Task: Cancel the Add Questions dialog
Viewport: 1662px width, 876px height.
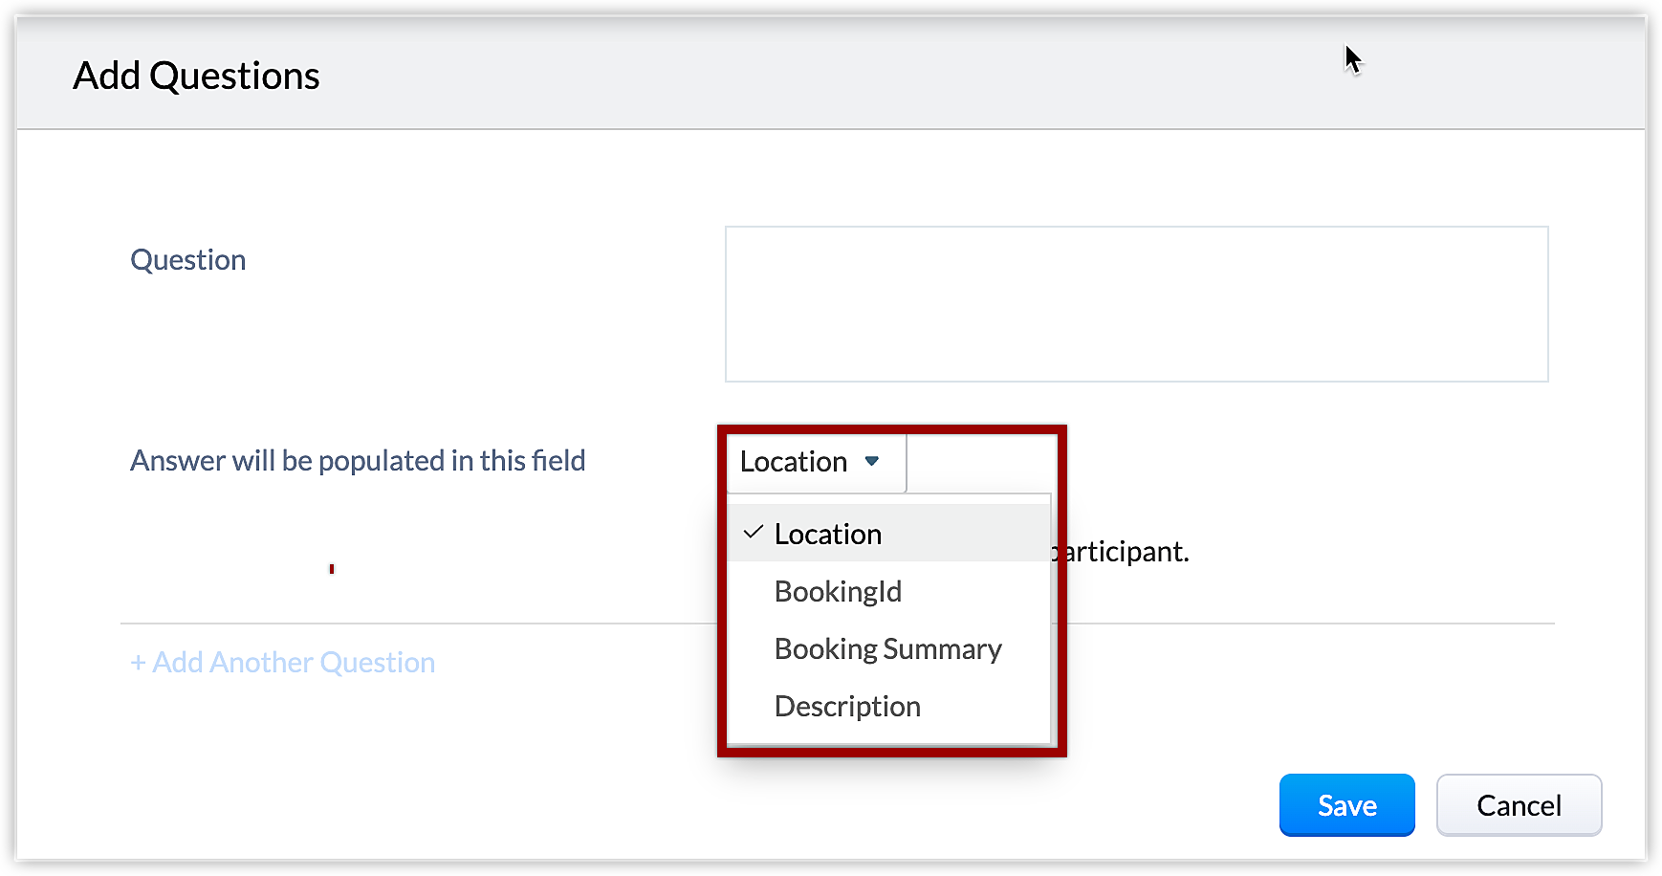Action: (1519, 805)
